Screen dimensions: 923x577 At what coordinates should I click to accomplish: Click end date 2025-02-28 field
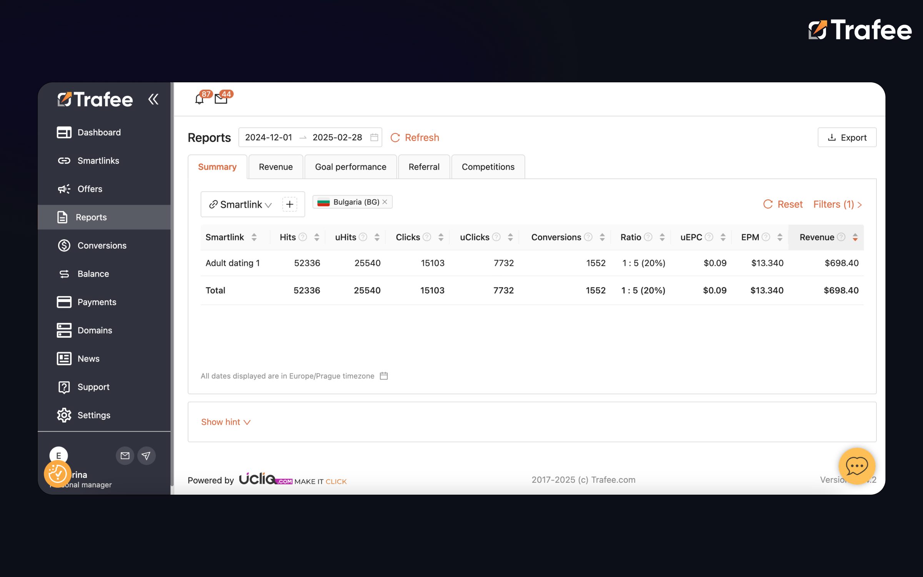coord(337,137)
